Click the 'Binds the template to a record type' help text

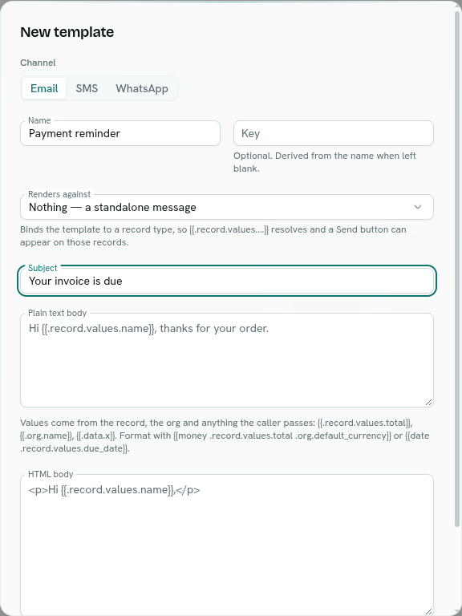pyautogui.click(x=213, y=236)
